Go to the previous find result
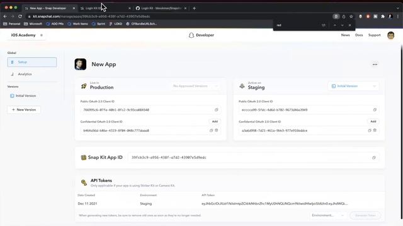 pyautogui.click(x=334, y=25)
